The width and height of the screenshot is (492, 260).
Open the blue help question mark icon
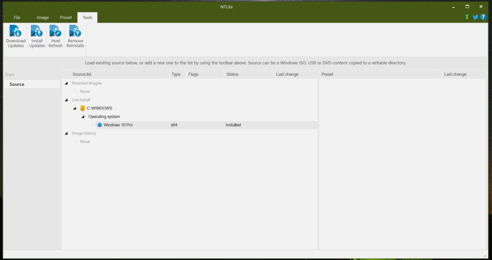point(483,17)
